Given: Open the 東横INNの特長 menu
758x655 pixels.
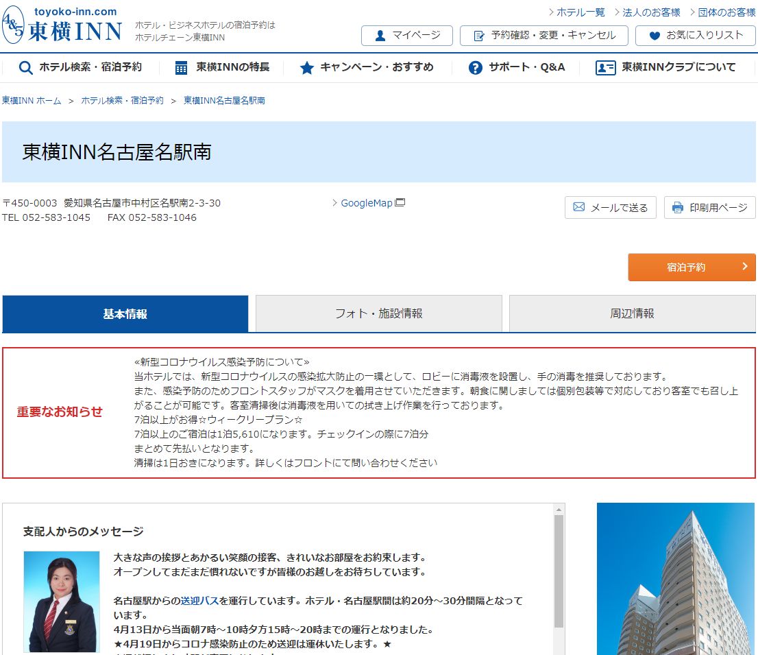Looking at the screenshot, I should [x=232, y=67].
